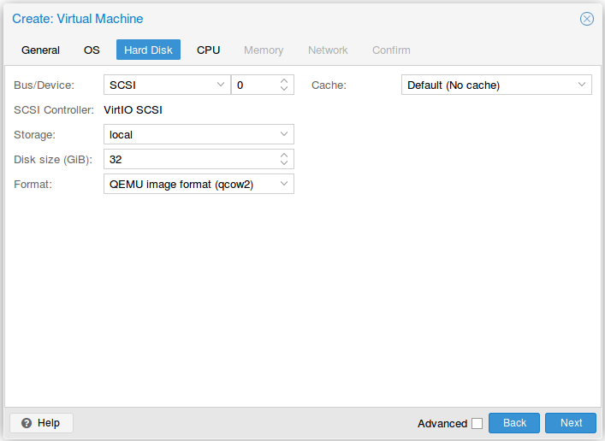Open the Cache mode dropdown
The image size is (605, 441).
pyautogui.click(x=582, y=85)
